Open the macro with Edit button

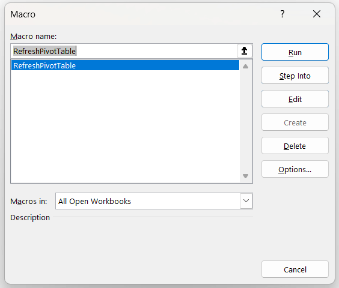point(295,99)
